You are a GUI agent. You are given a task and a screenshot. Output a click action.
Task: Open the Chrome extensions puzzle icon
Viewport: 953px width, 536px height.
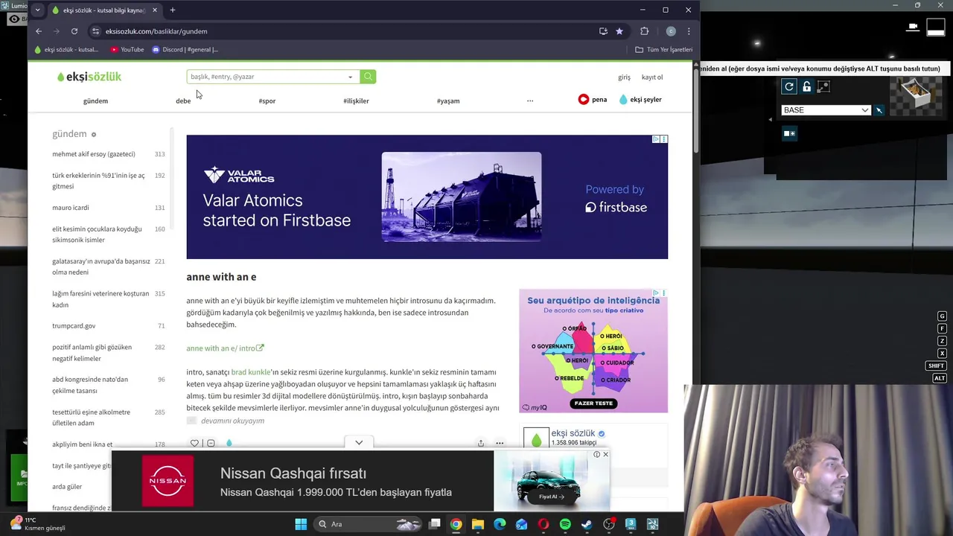645,31
